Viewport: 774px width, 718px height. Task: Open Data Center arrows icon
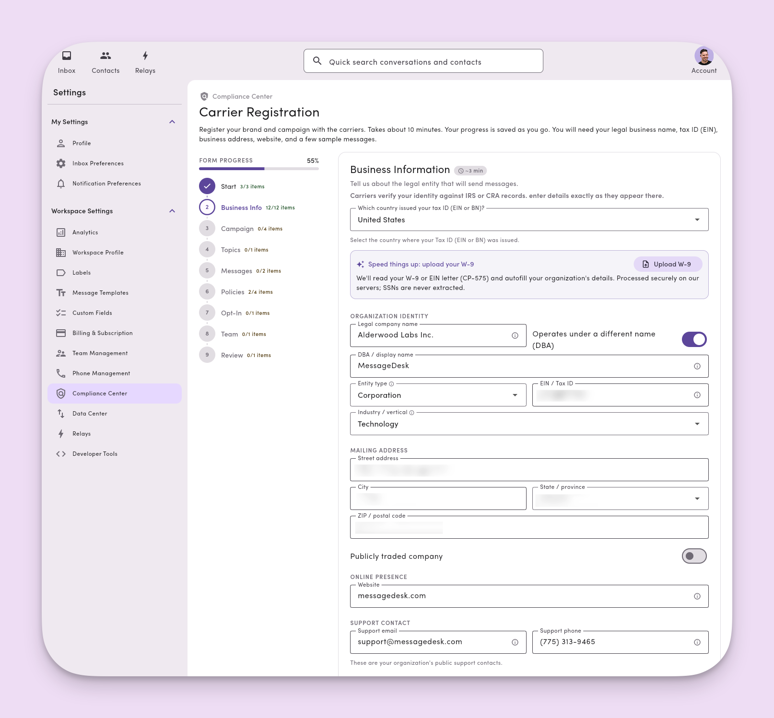click(x=61, y=414)
